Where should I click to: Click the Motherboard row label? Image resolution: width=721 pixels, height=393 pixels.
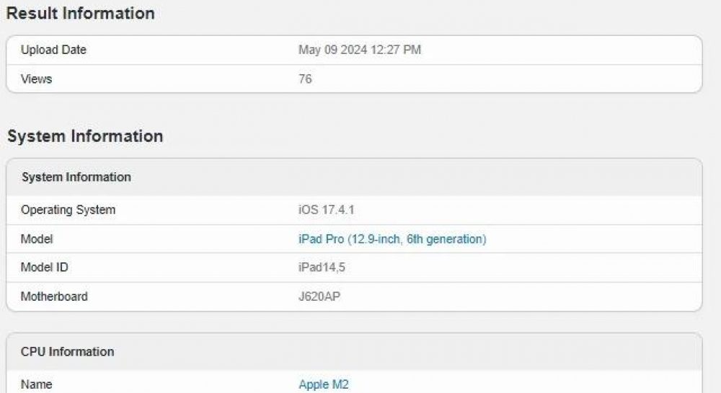54,296
